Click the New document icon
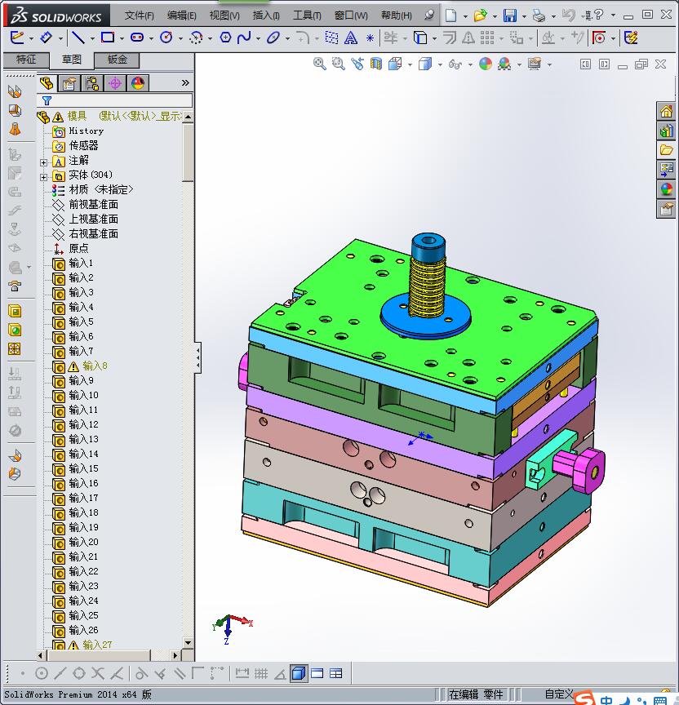The width and height of the screenshot is (679, 705). point(450,16)
